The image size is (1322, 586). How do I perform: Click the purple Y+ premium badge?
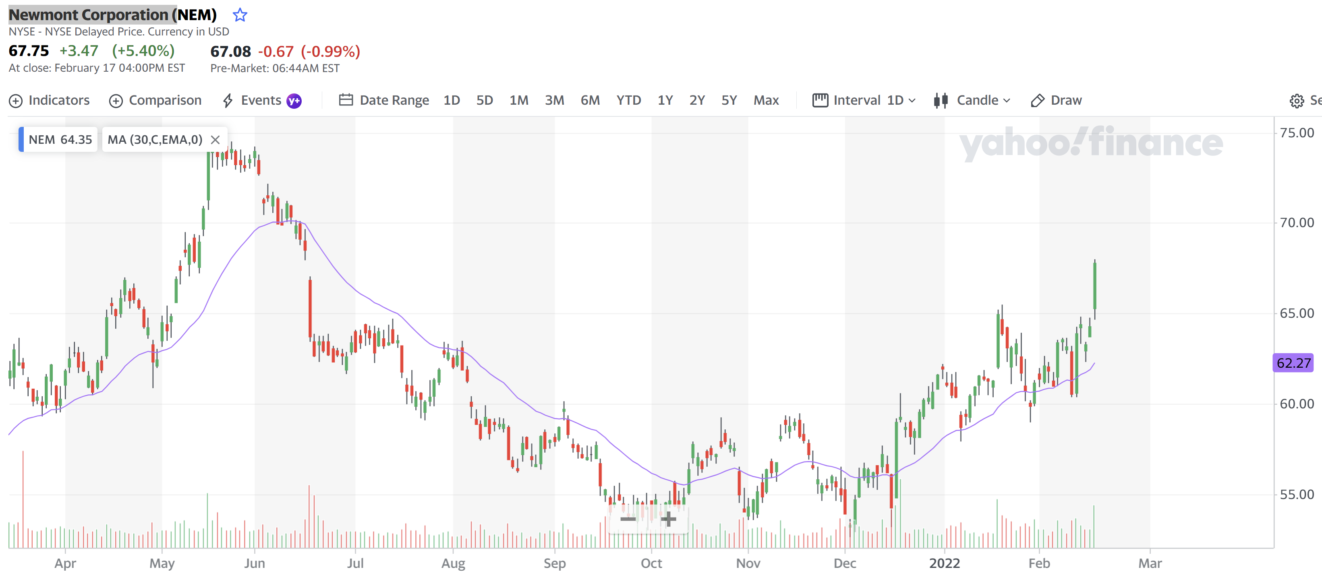[294, 101]
